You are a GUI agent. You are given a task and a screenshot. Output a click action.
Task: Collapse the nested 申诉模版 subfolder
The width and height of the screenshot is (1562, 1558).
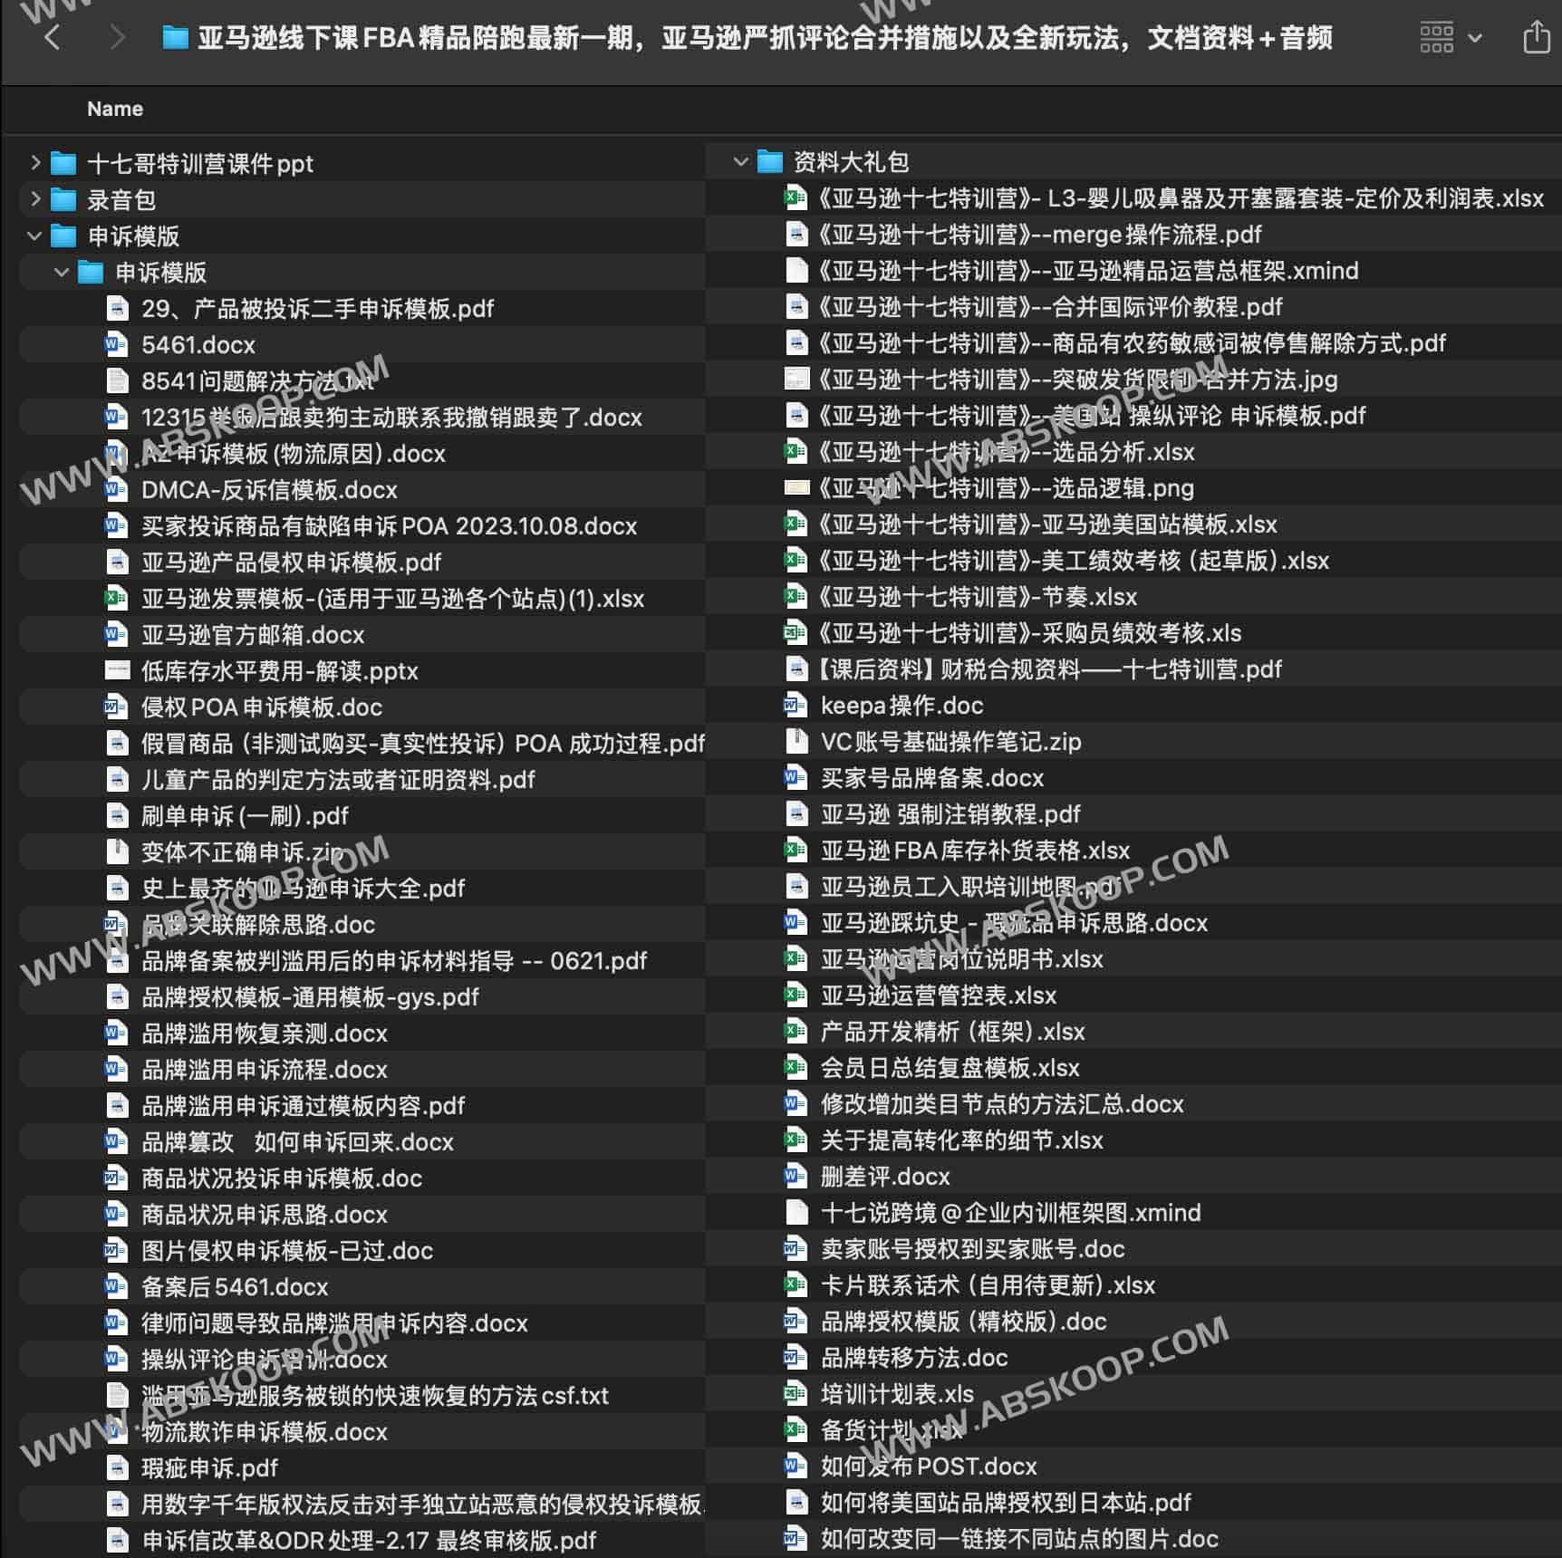click(x=62, y=272)
